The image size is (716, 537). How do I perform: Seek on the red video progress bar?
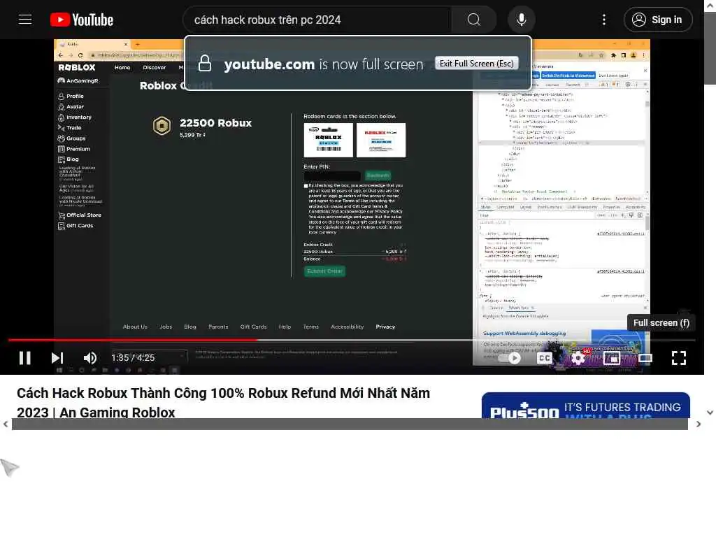click(352, 340)
